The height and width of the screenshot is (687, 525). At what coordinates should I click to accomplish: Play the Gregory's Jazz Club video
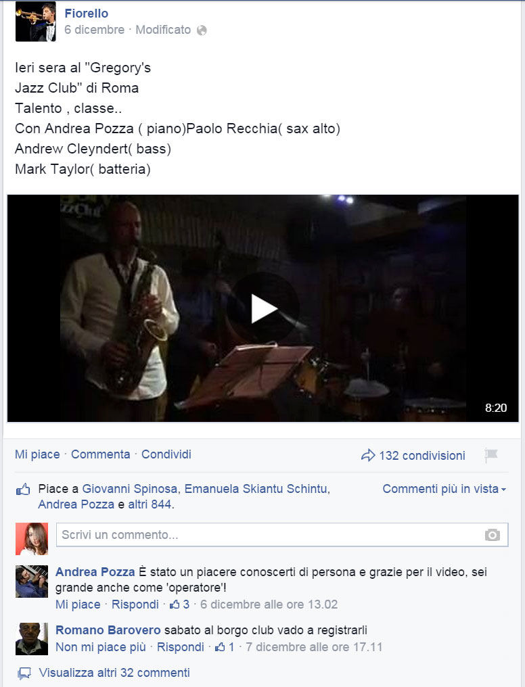264,308
